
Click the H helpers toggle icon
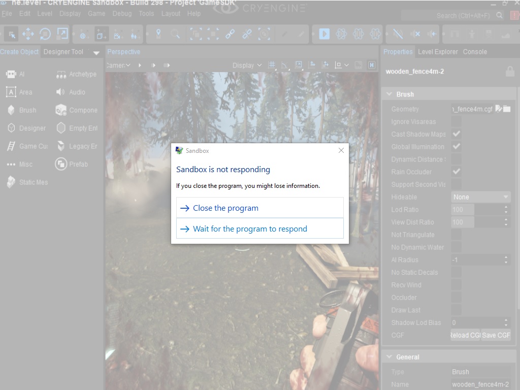(372, 65)
